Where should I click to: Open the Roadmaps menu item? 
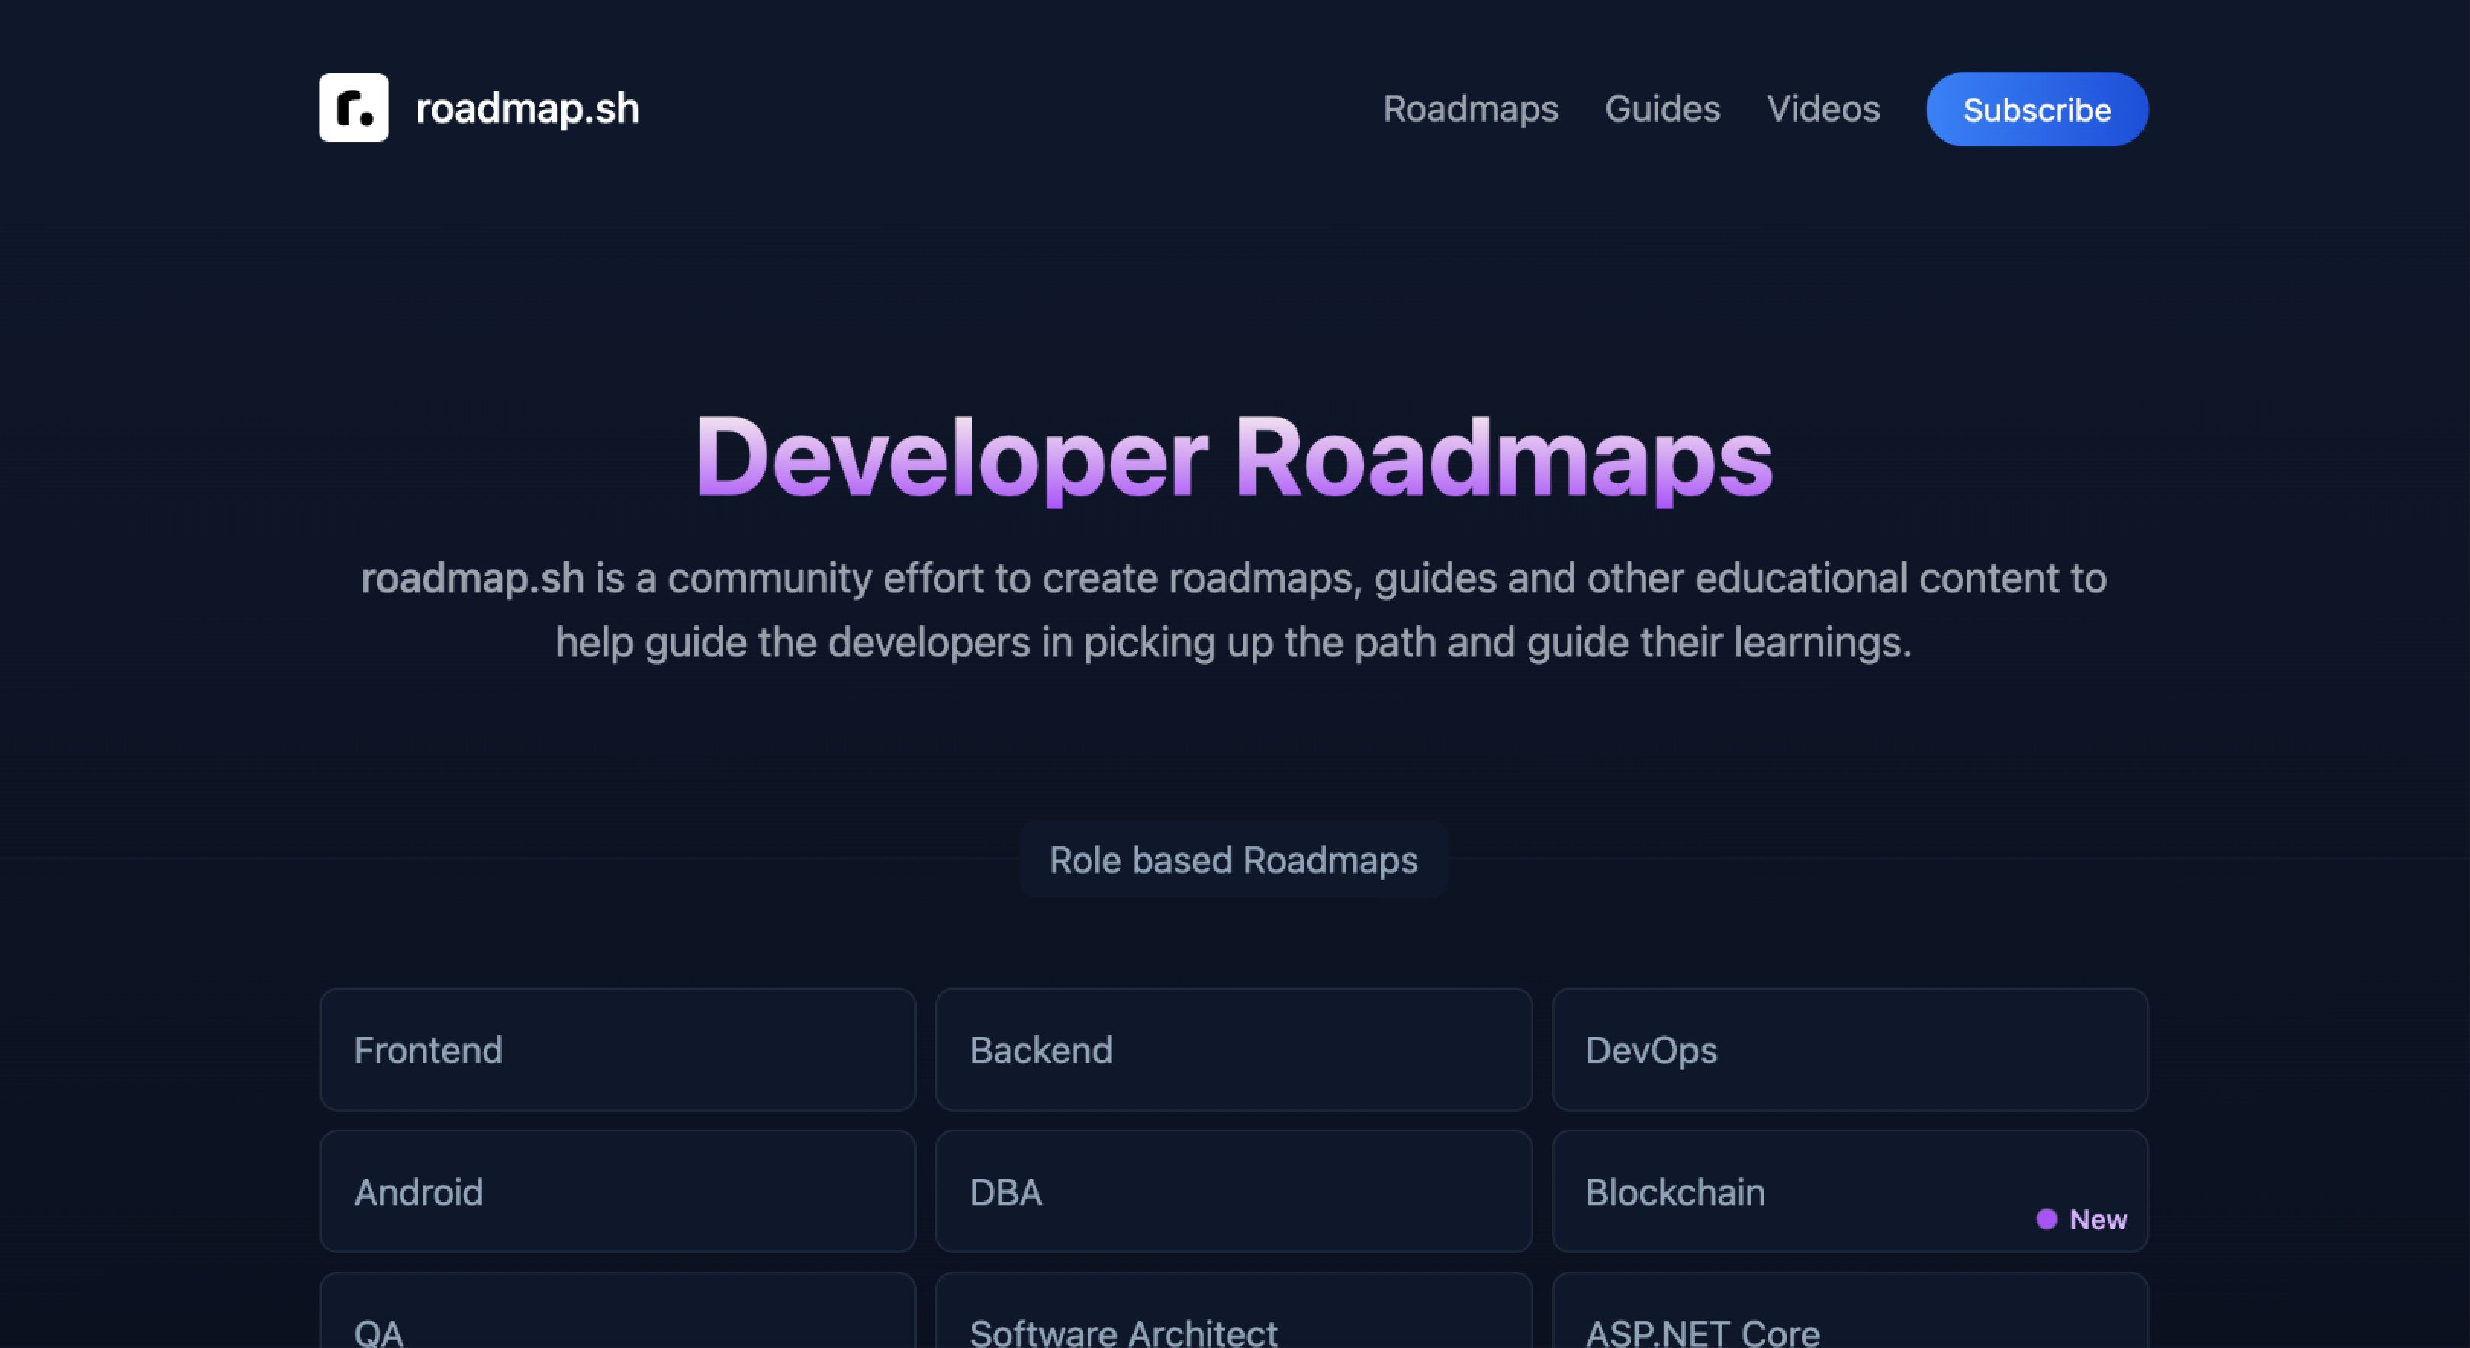pos(1470,108)
